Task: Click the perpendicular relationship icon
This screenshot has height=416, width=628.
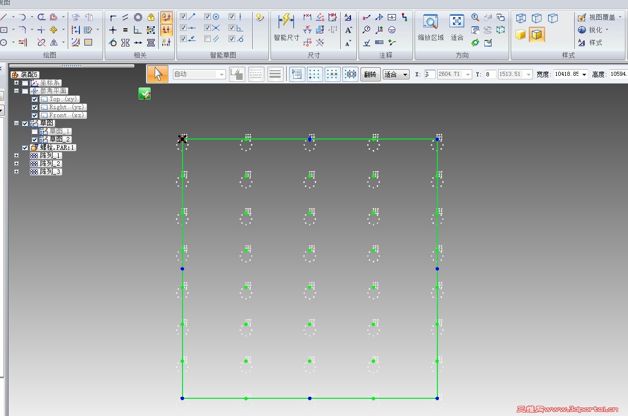Action: tap(138, 30)
